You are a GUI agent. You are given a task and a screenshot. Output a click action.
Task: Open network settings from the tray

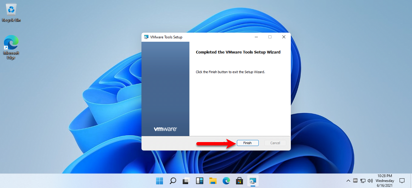363,181
